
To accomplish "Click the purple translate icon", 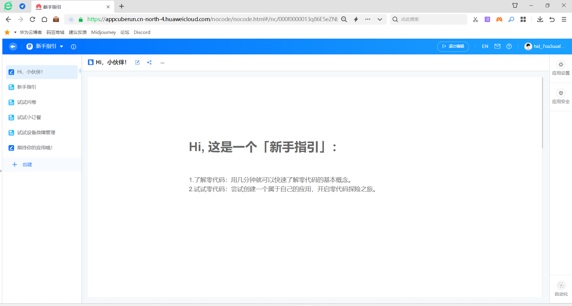I will click(x=487, y=19).
